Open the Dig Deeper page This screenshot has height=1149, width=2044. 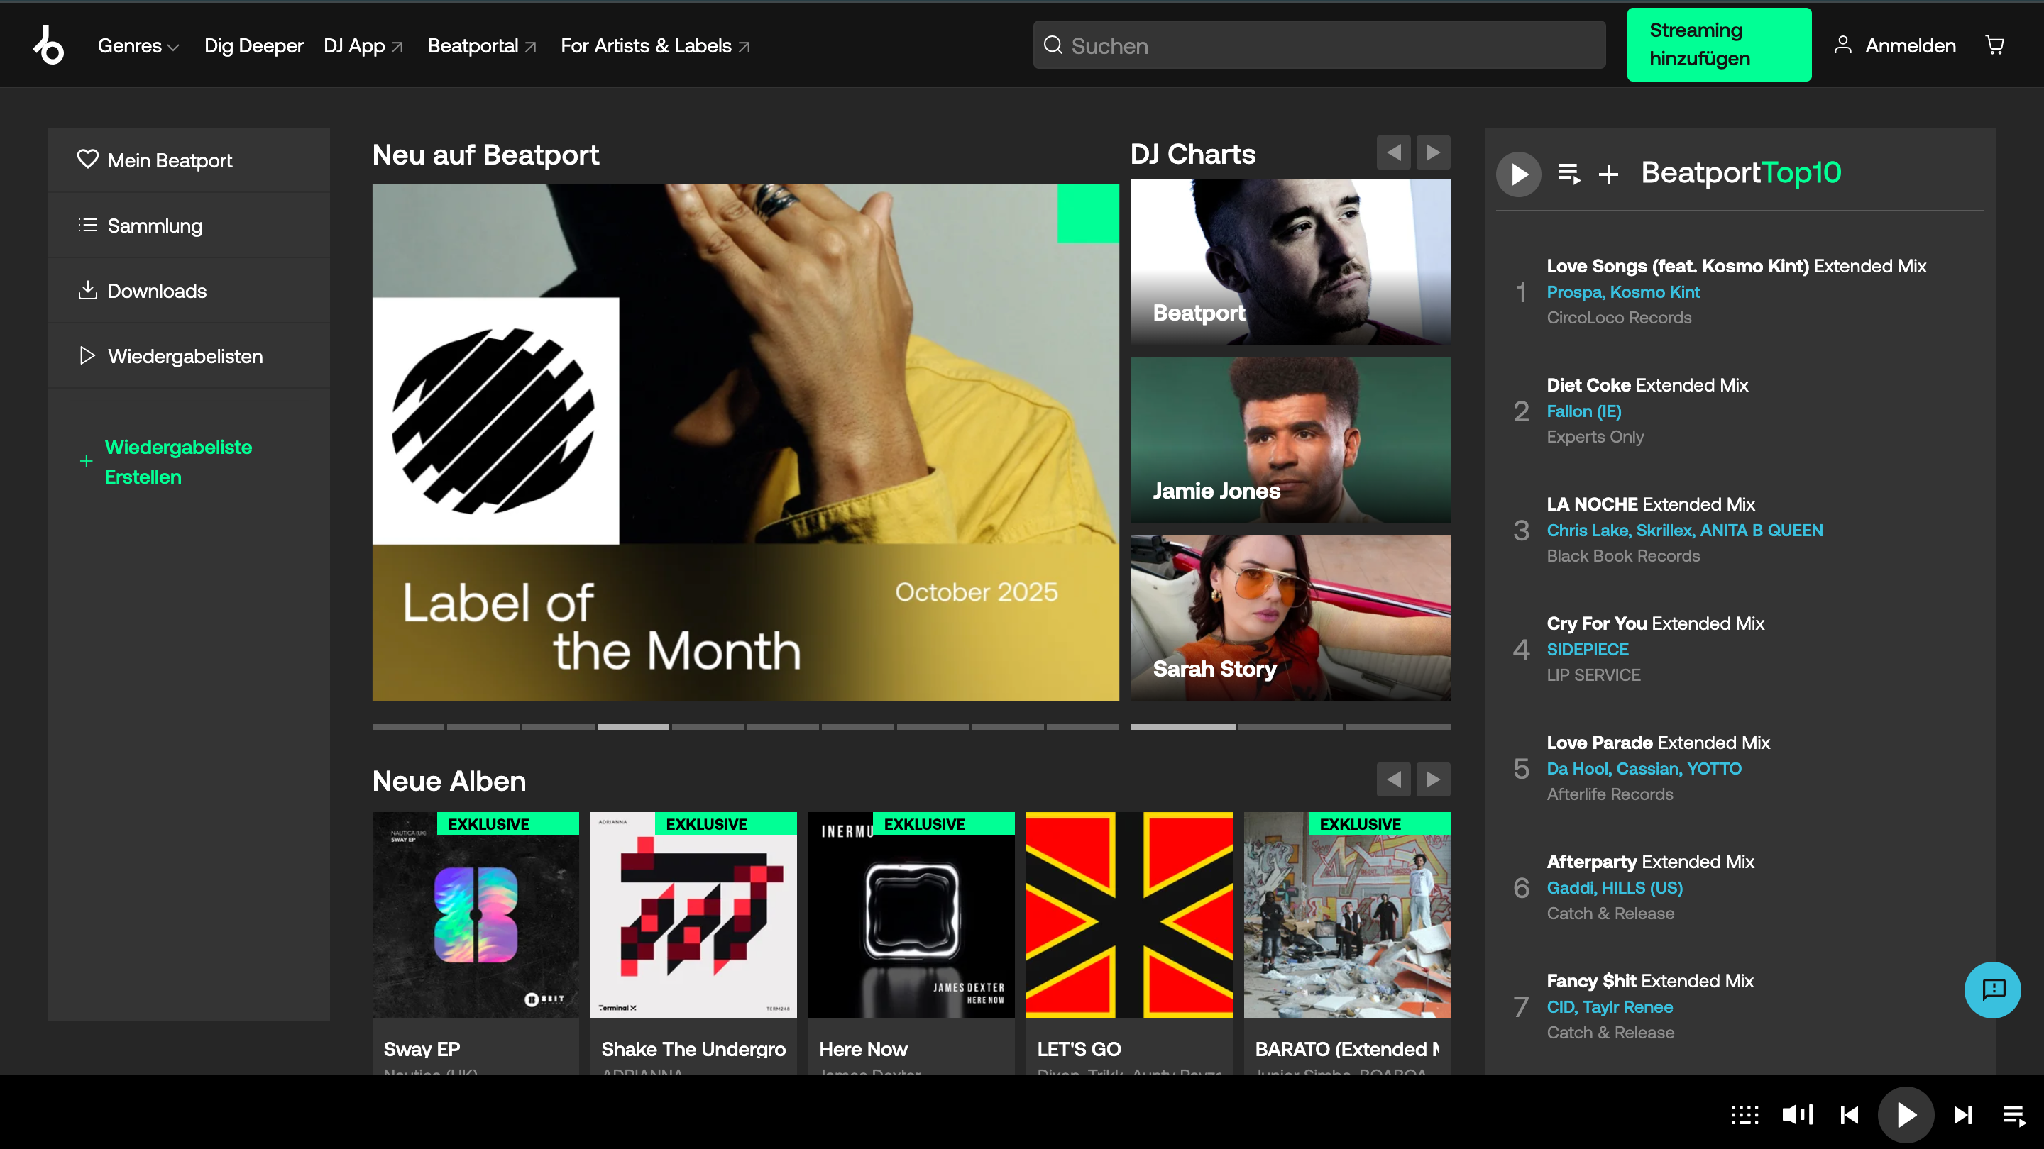point(254,46)
